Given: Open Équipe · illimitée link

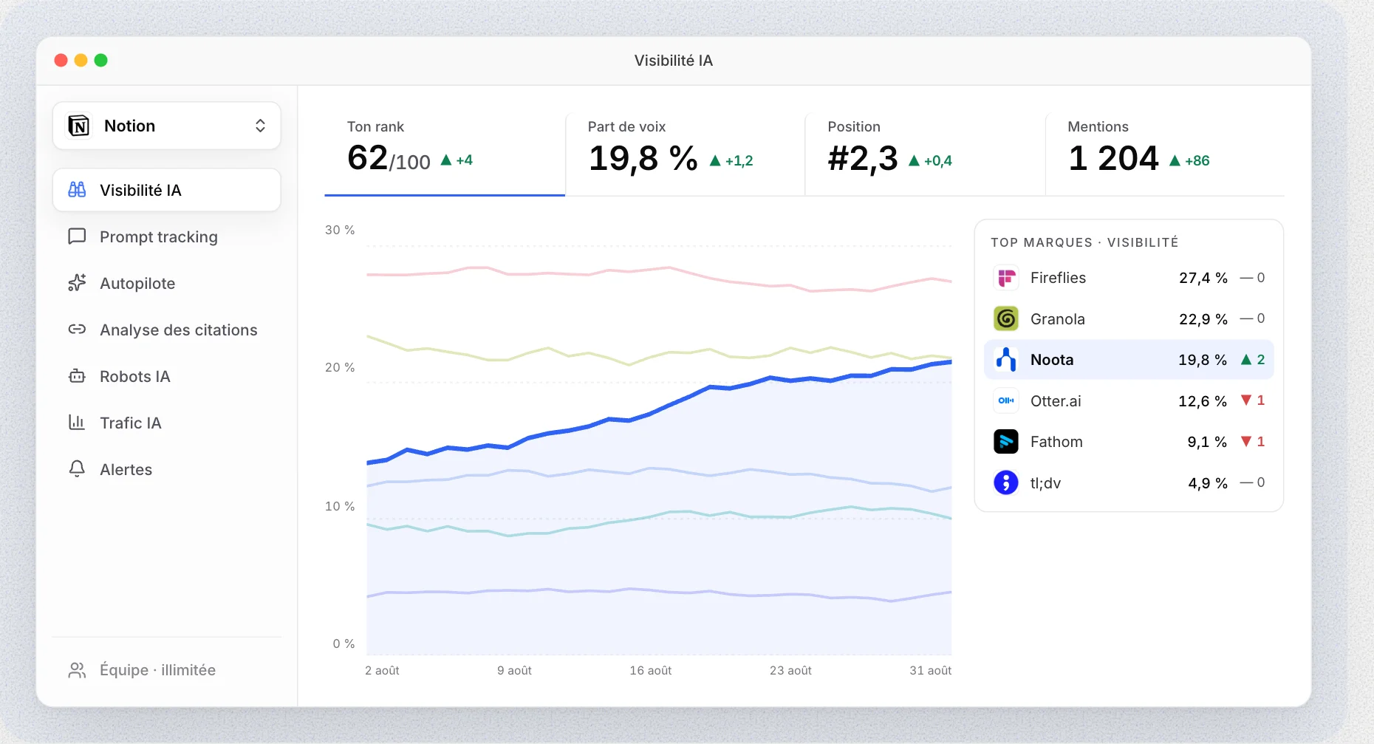Looking at the screenshot, I should (x=158, y=670).
